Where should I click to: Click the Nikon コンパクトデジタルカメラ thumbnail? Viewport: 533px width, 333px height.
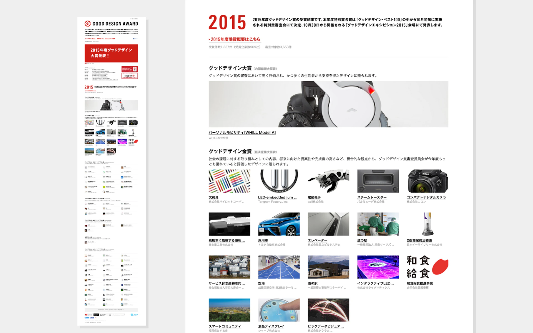pyautogui.click(x=427, y=181)
